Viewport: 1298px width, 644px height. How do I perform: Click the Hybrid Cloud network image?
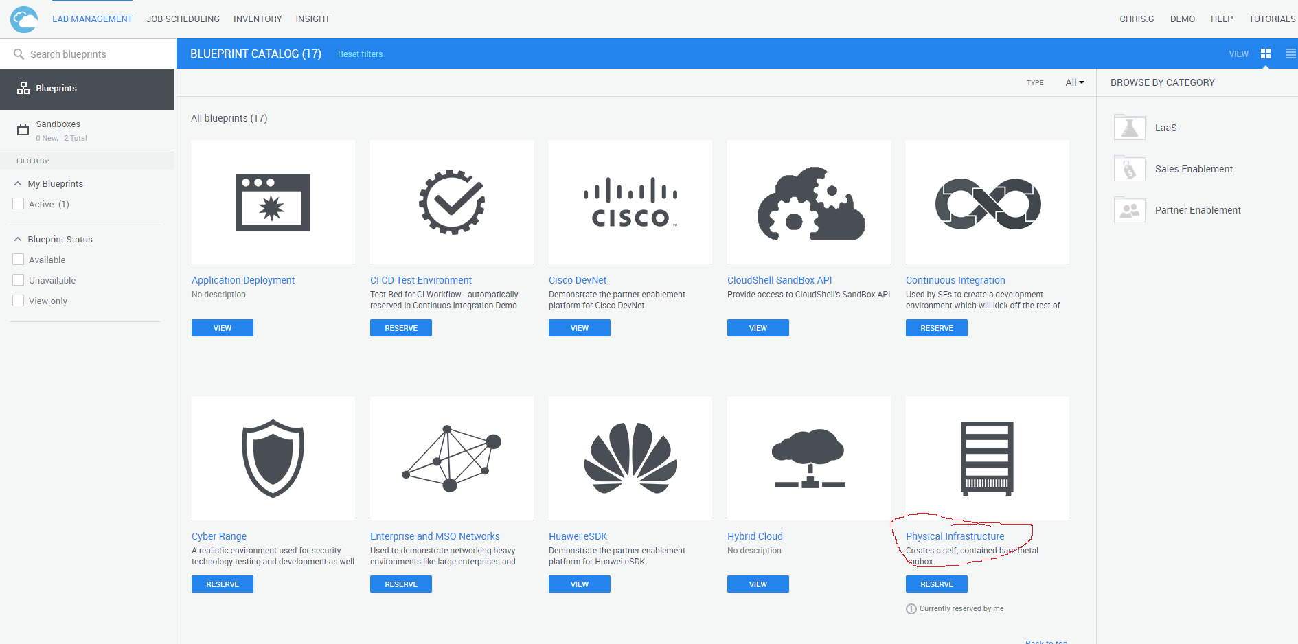tap(809, 458)
